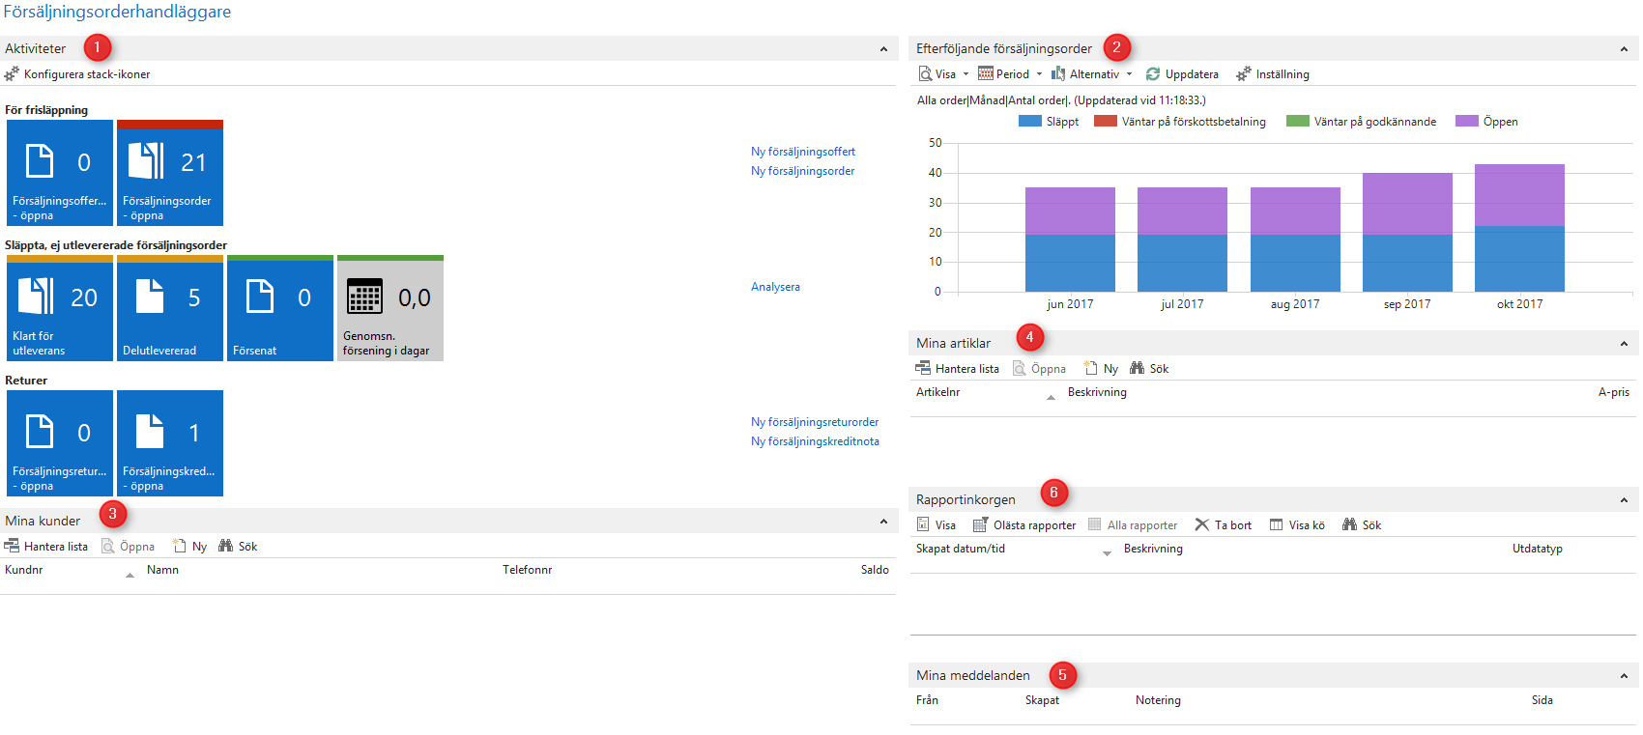The height and width of the screenshot is (735, 1643).
Task: Click the okt 2017 chart bar
Action: click(x=1519, y=228)
